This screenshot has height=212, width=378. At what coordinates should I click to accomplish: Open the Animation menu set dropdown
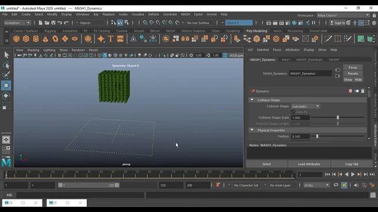click(x=17, y=23)
